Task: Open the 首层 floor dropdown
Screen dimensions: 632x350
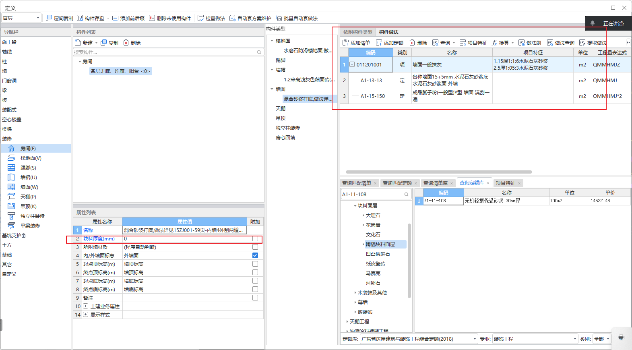Action: (21, 18)
